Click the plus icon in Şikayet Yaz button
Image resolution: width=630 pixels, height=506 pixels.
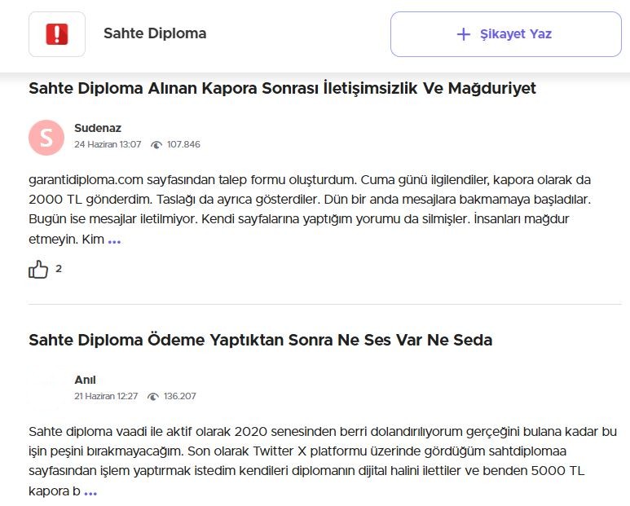coord(463,34)
